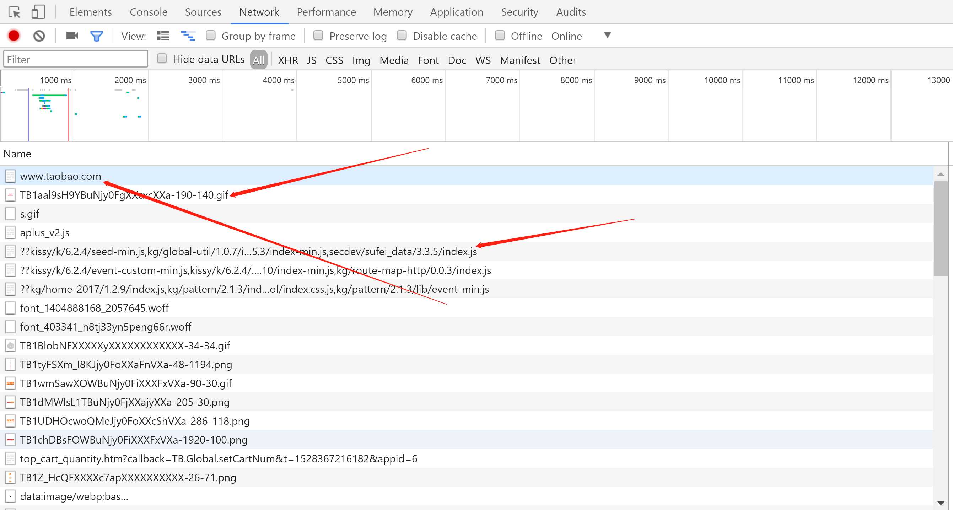Click the JS resource type filter button
Viewport: 953px width, 510px height.
coord(311,60)
